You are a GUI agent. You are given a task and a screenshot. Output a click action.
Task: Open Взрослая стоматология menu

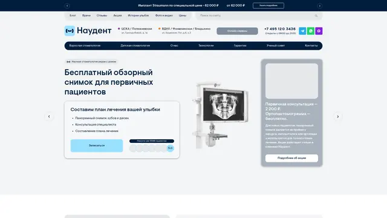85,45
